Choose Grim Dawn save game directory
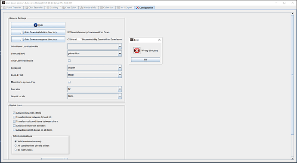Viewport: 297px width, 163px height. (38, 40)
